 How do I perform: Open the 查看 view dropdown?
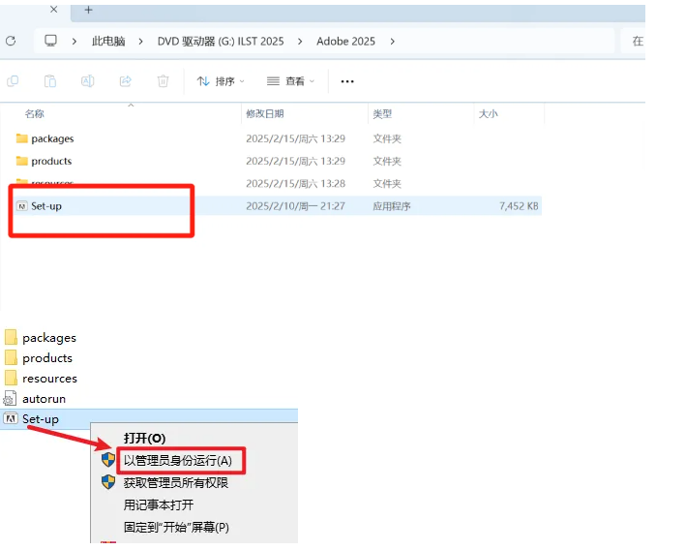(x=291, y=81)
